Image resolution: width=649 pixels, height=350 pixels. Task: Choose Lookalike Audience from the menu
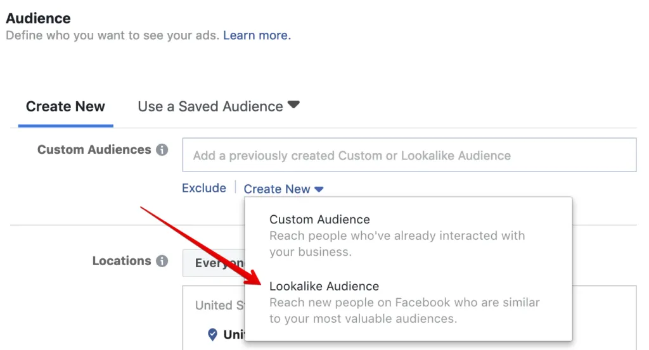click(x=324, y=286)
